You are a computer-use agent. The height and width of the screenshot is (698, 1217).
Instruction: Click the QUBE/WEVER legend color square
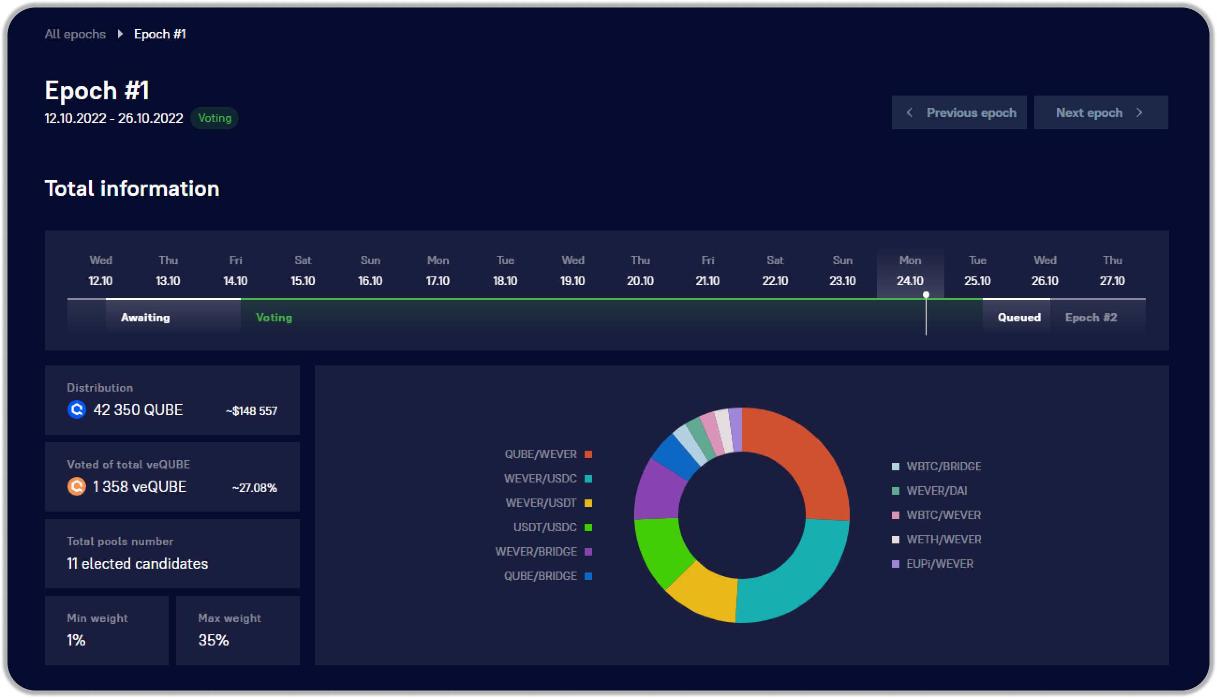pyautogui.click(x=588, y=454)
